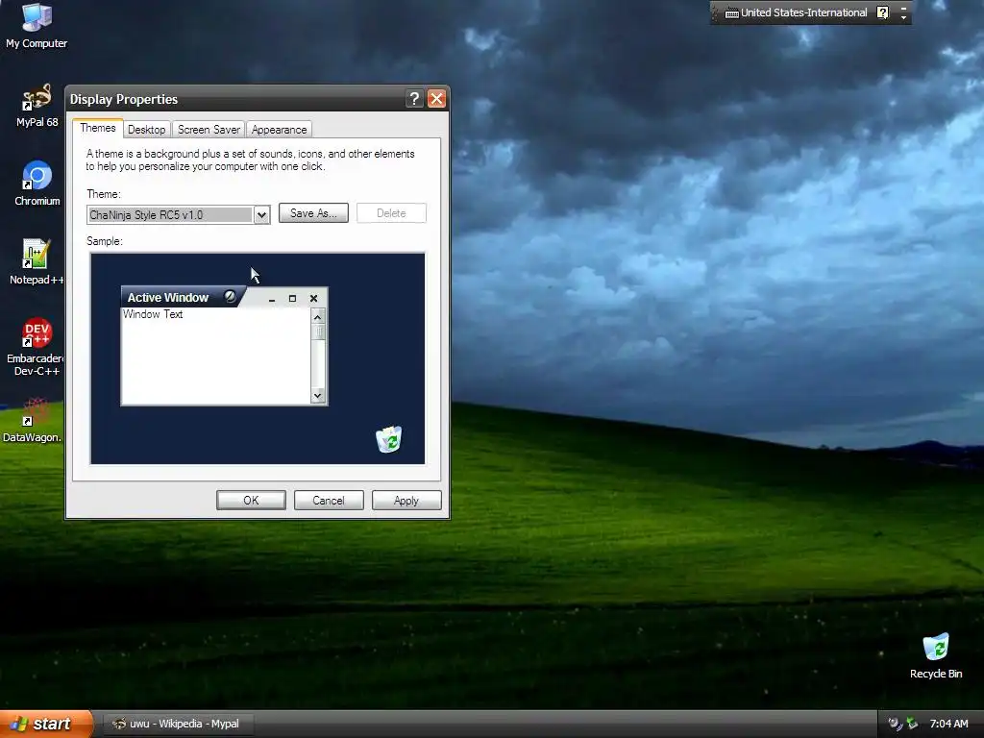The height and width of the screenshot is (738, 984).
Task: Activate the uwu - Wikipedia - Mypal taskbar button
Action: 178,724
